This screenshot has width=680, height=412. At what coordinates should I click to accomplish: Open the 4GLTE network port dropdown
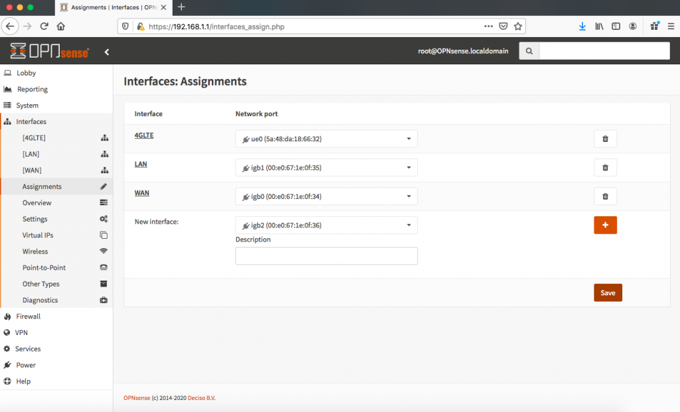pyautogui.click(x=326, y=139)
